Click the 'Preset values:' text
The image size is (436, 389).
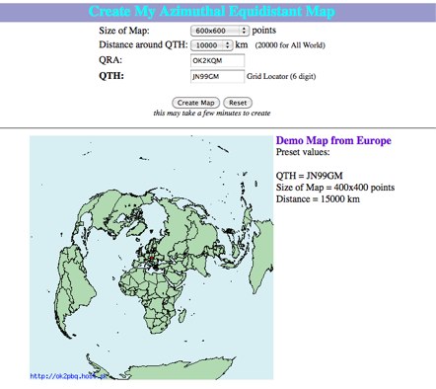(303, 152)
